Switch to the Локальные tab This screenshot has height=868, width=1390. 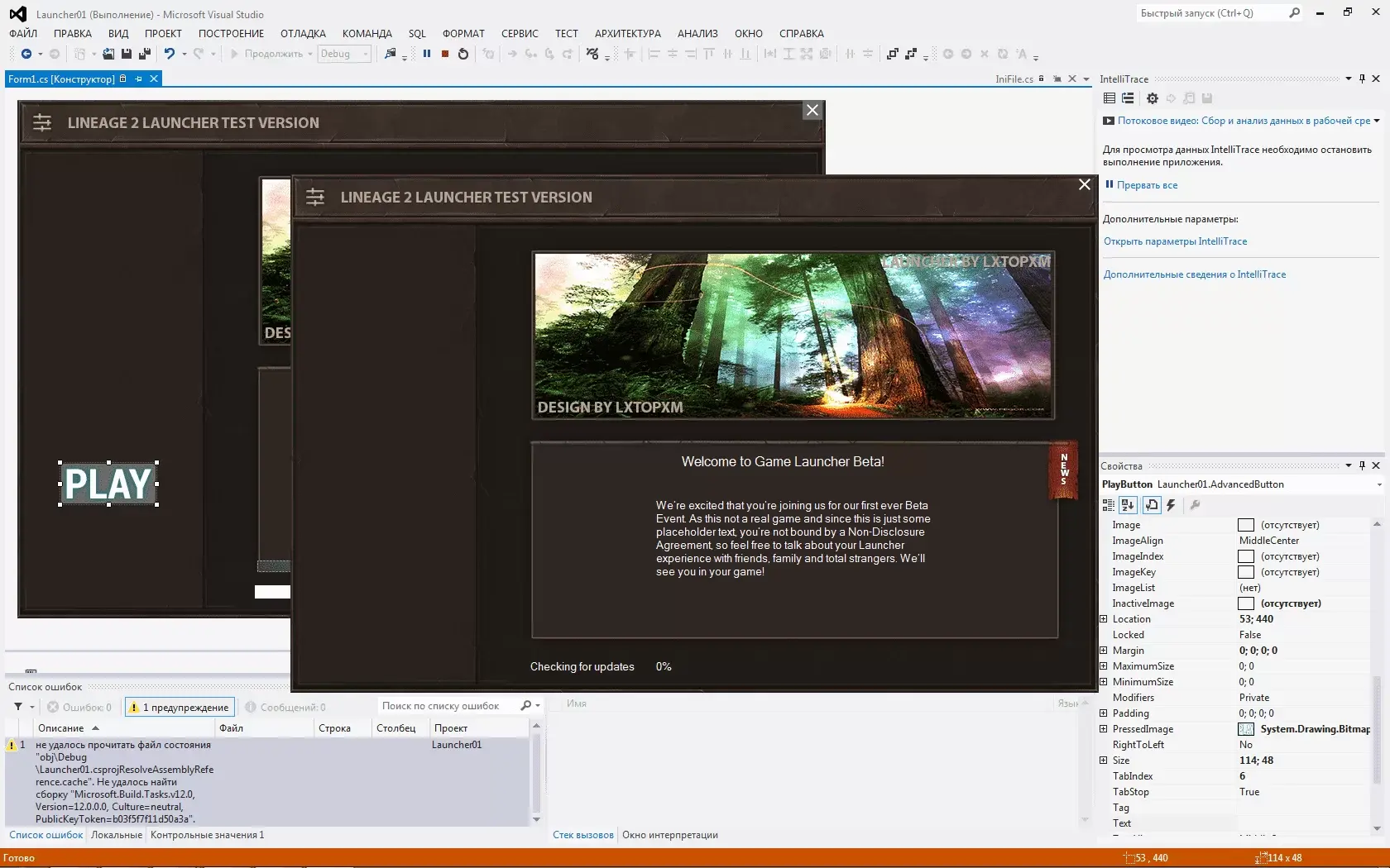click(x=117, y=835)
